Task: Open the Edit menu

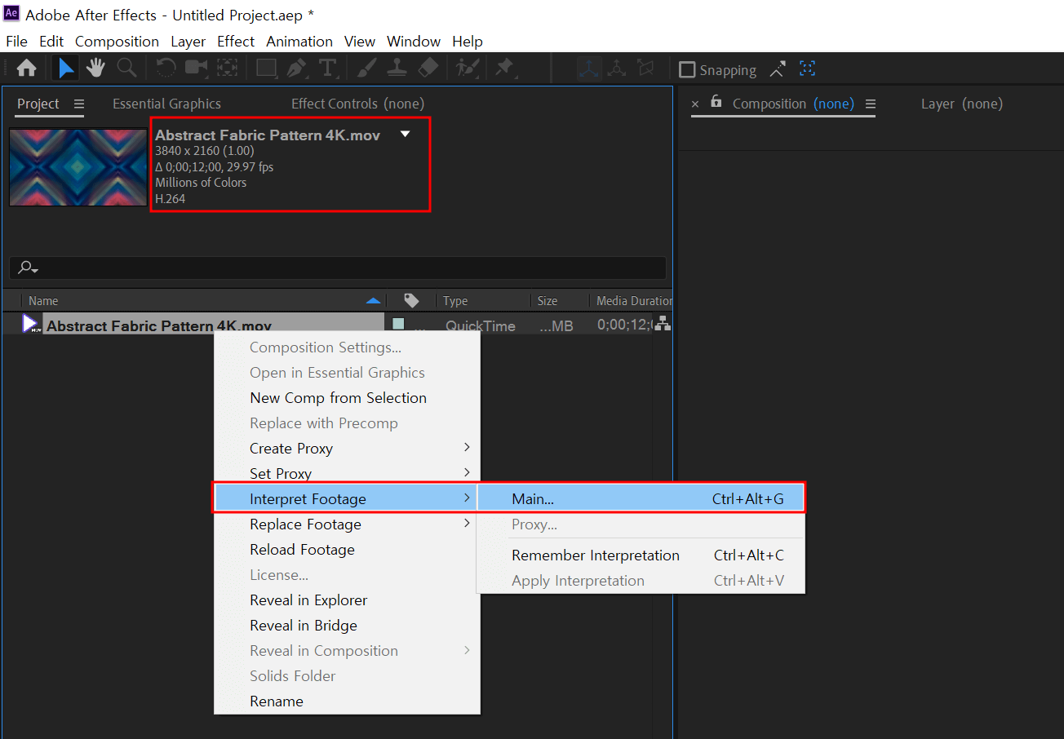Action: (x=51, y=42)
